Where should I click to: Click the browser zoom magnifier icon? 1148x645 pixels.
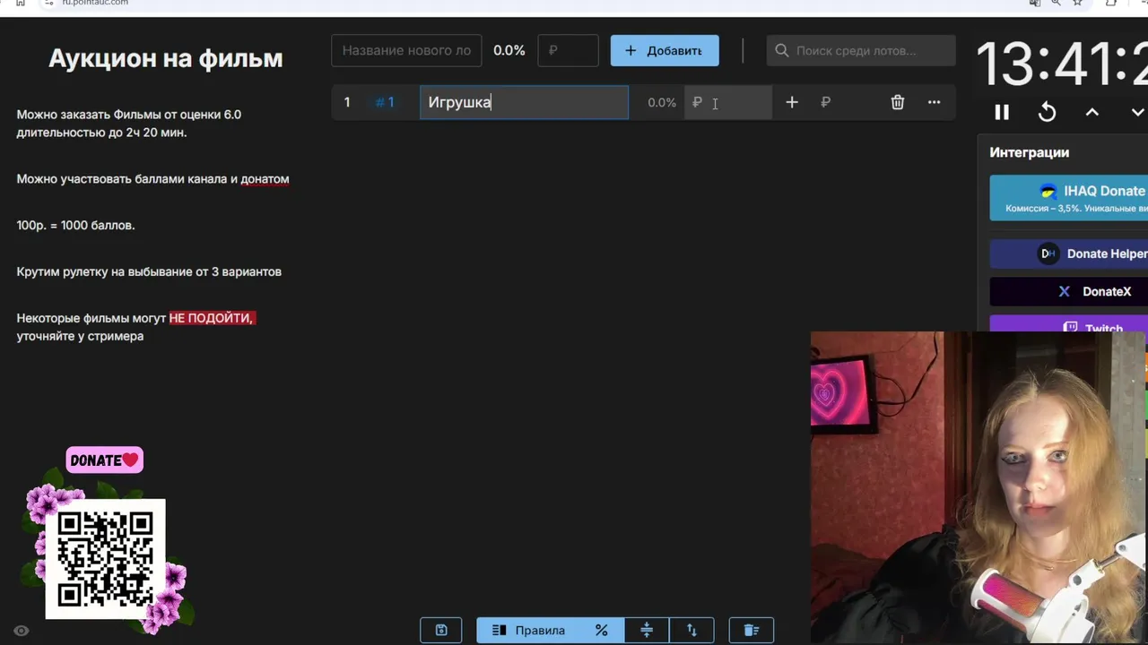point(1057,4)
